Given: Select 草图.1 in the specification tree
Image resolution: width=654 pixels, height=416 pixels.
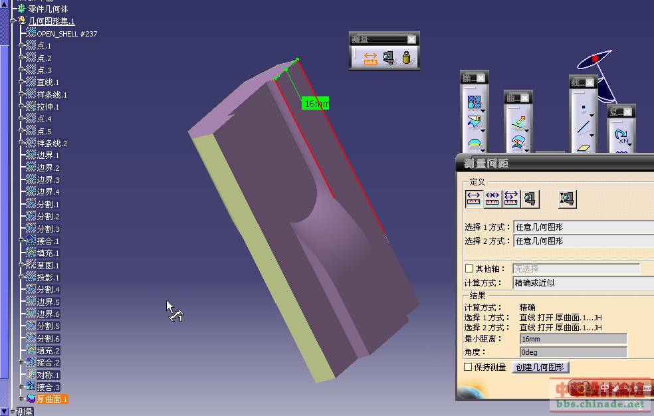Looking at the screenshot, I should point(48,265).
